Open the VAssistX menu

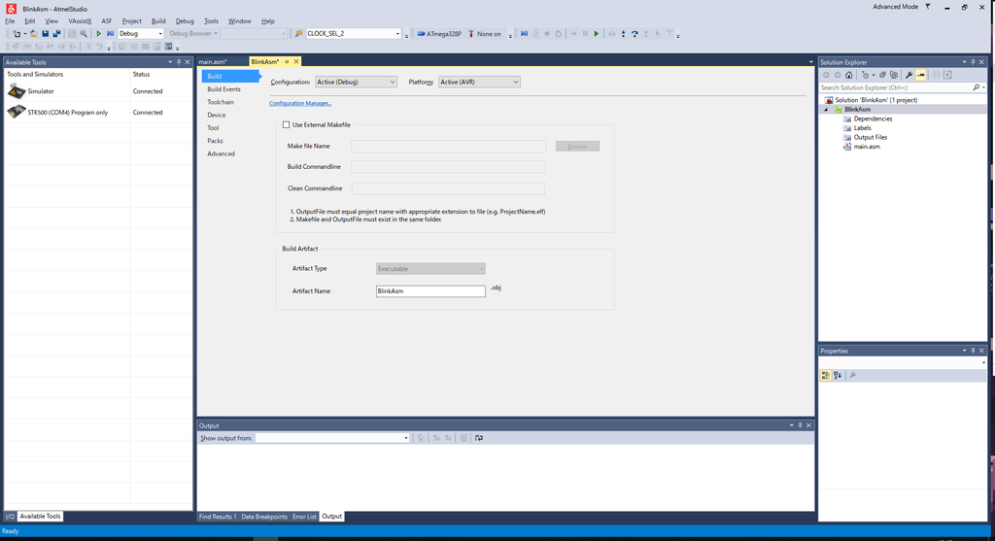(80, 21)
